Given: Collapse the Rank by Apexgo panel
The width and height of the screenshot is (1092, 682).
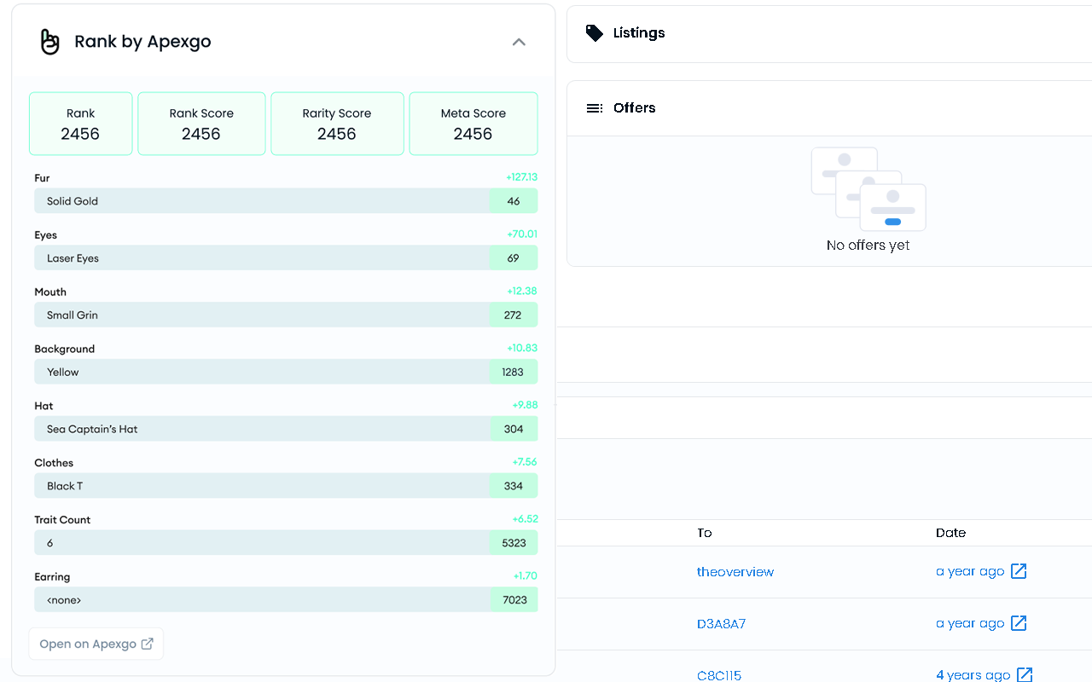Looking at the screenshot, I should (x=519, y=42).
